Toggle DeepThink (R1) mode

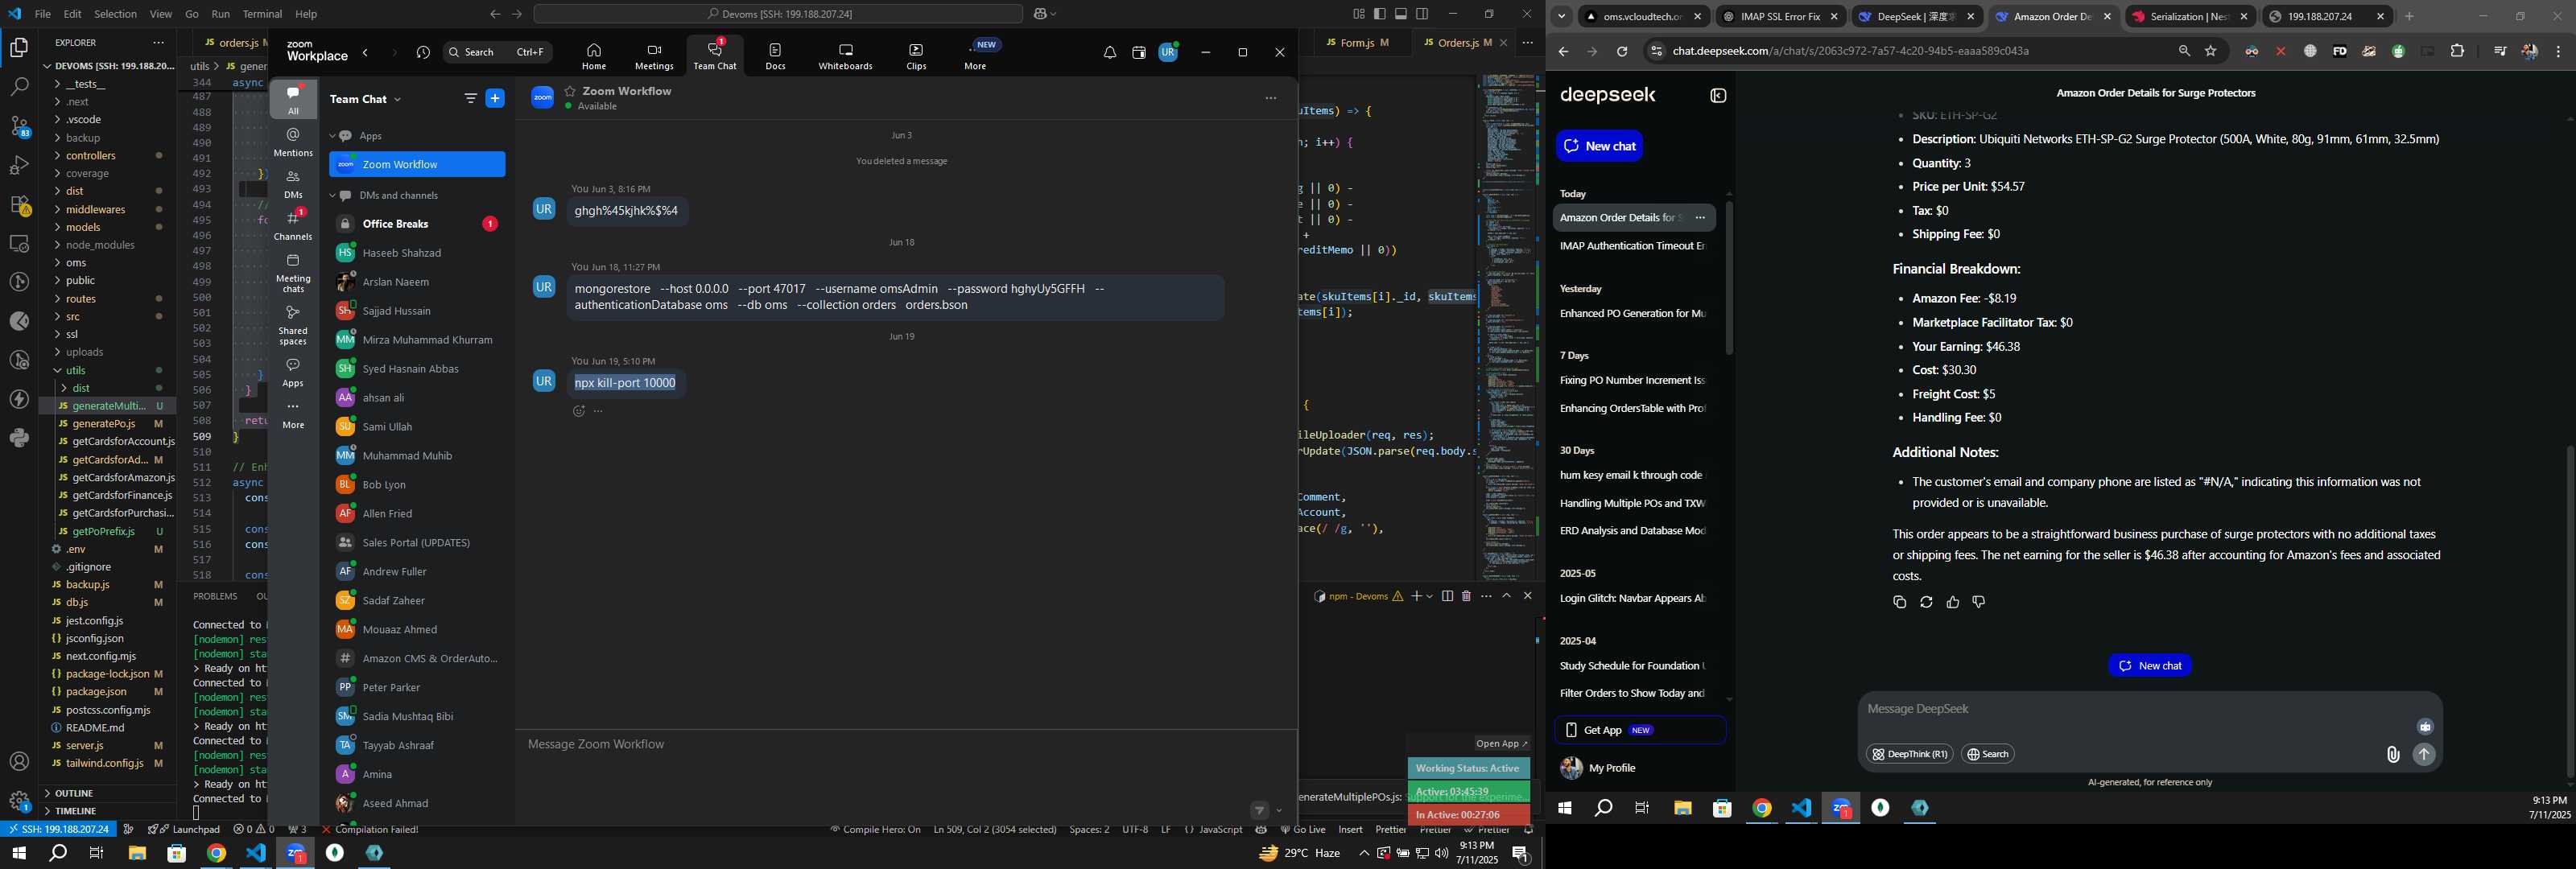(x=1909, y=754)
